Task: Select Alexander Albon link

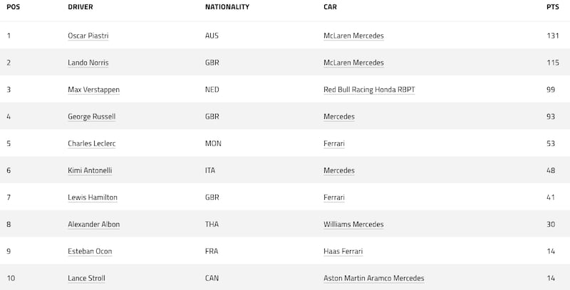Action: pyautogui.click(x=93, y=225)
